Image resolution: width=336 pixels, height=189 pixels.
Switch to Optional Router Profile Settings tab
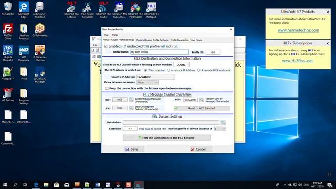tap(152, 40)
